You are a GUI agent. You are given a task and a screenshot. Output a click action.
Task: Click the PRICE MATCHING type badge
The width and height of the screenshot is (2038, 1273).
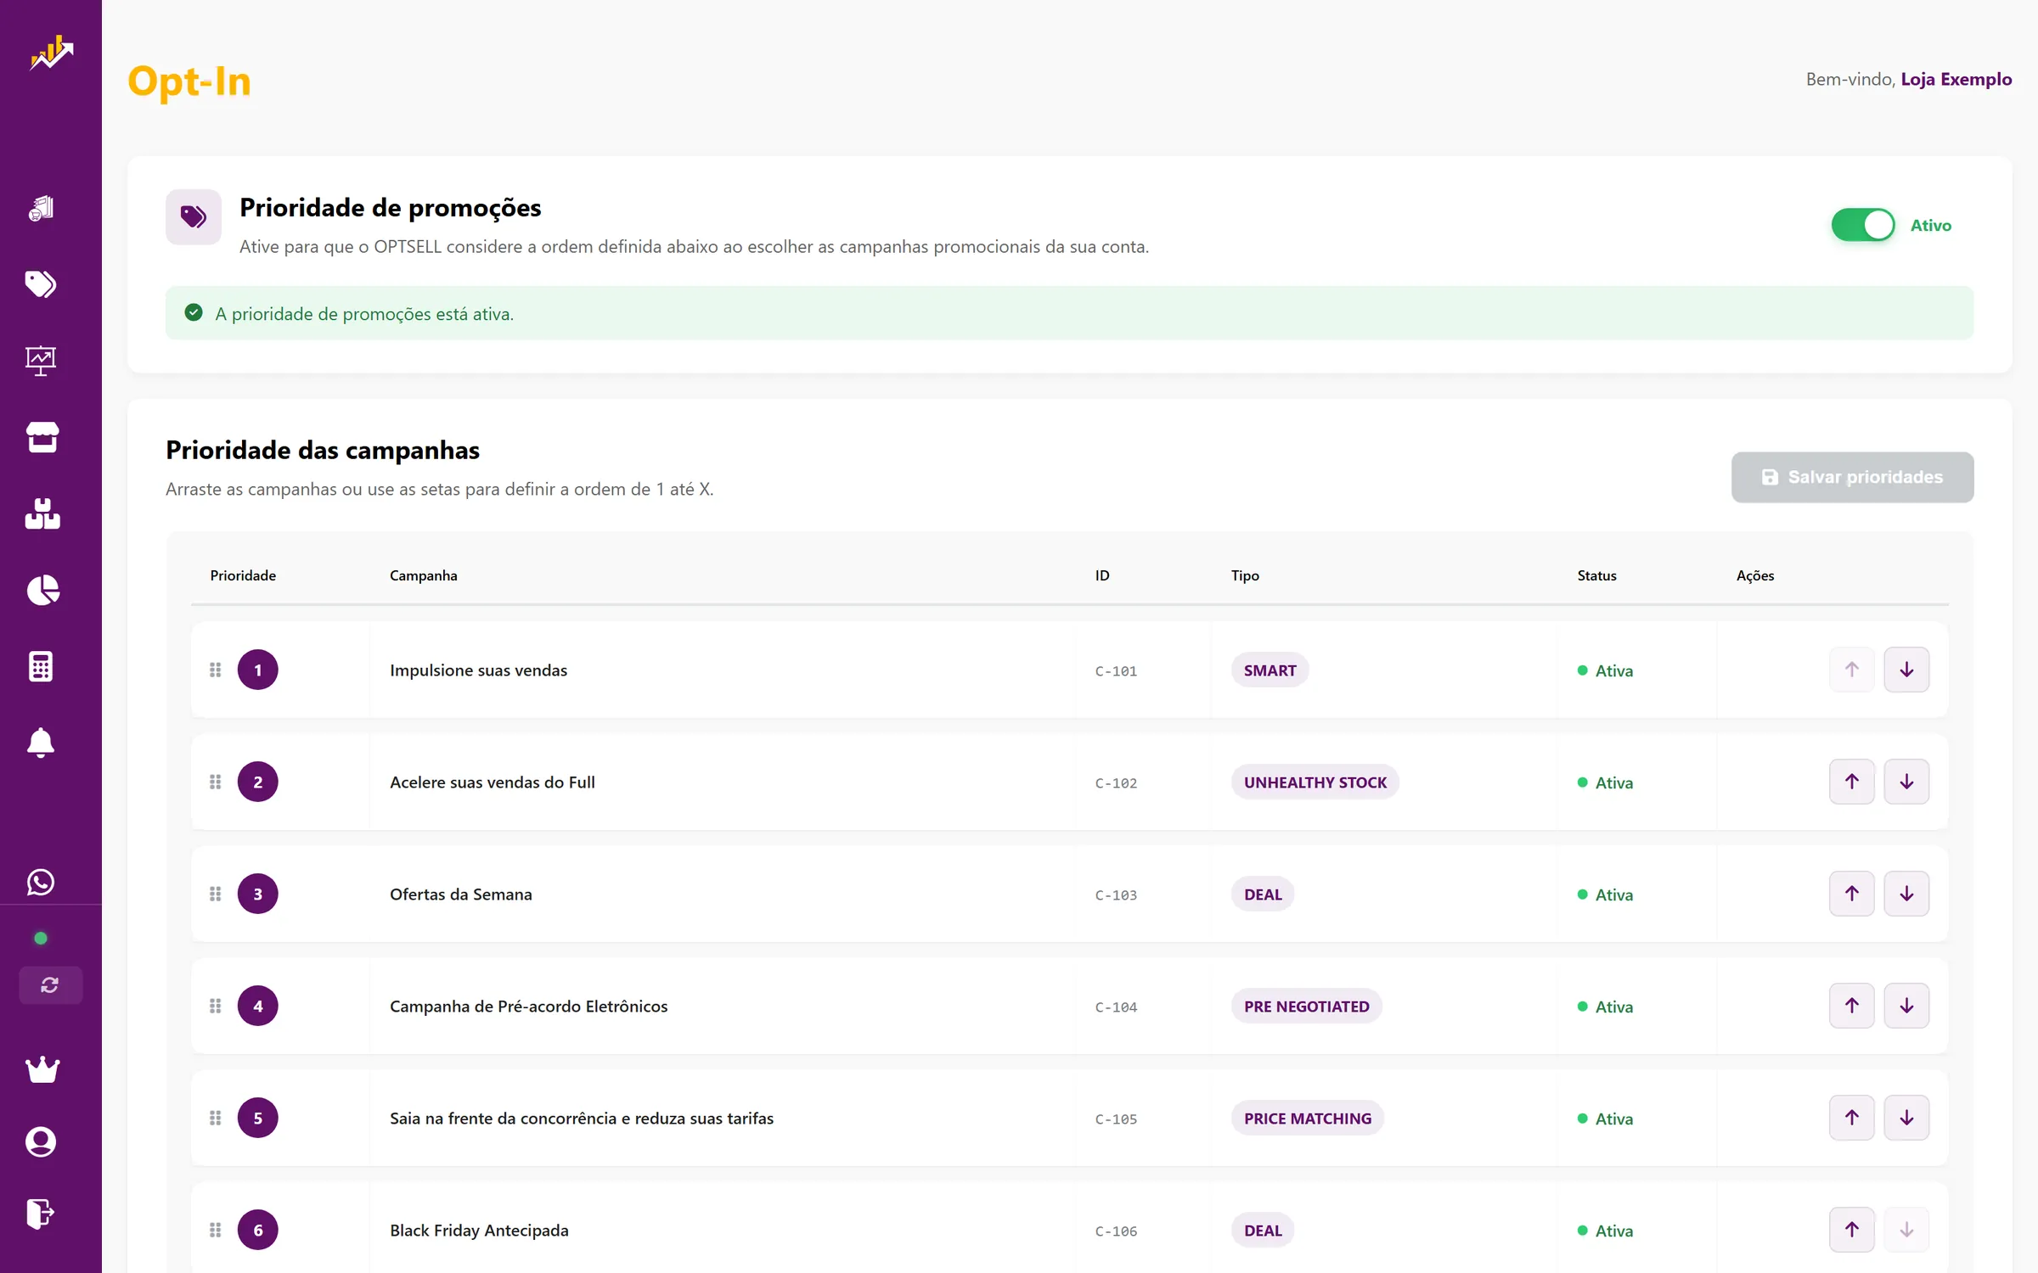pyautogui.click(x=1308, y=1118)
